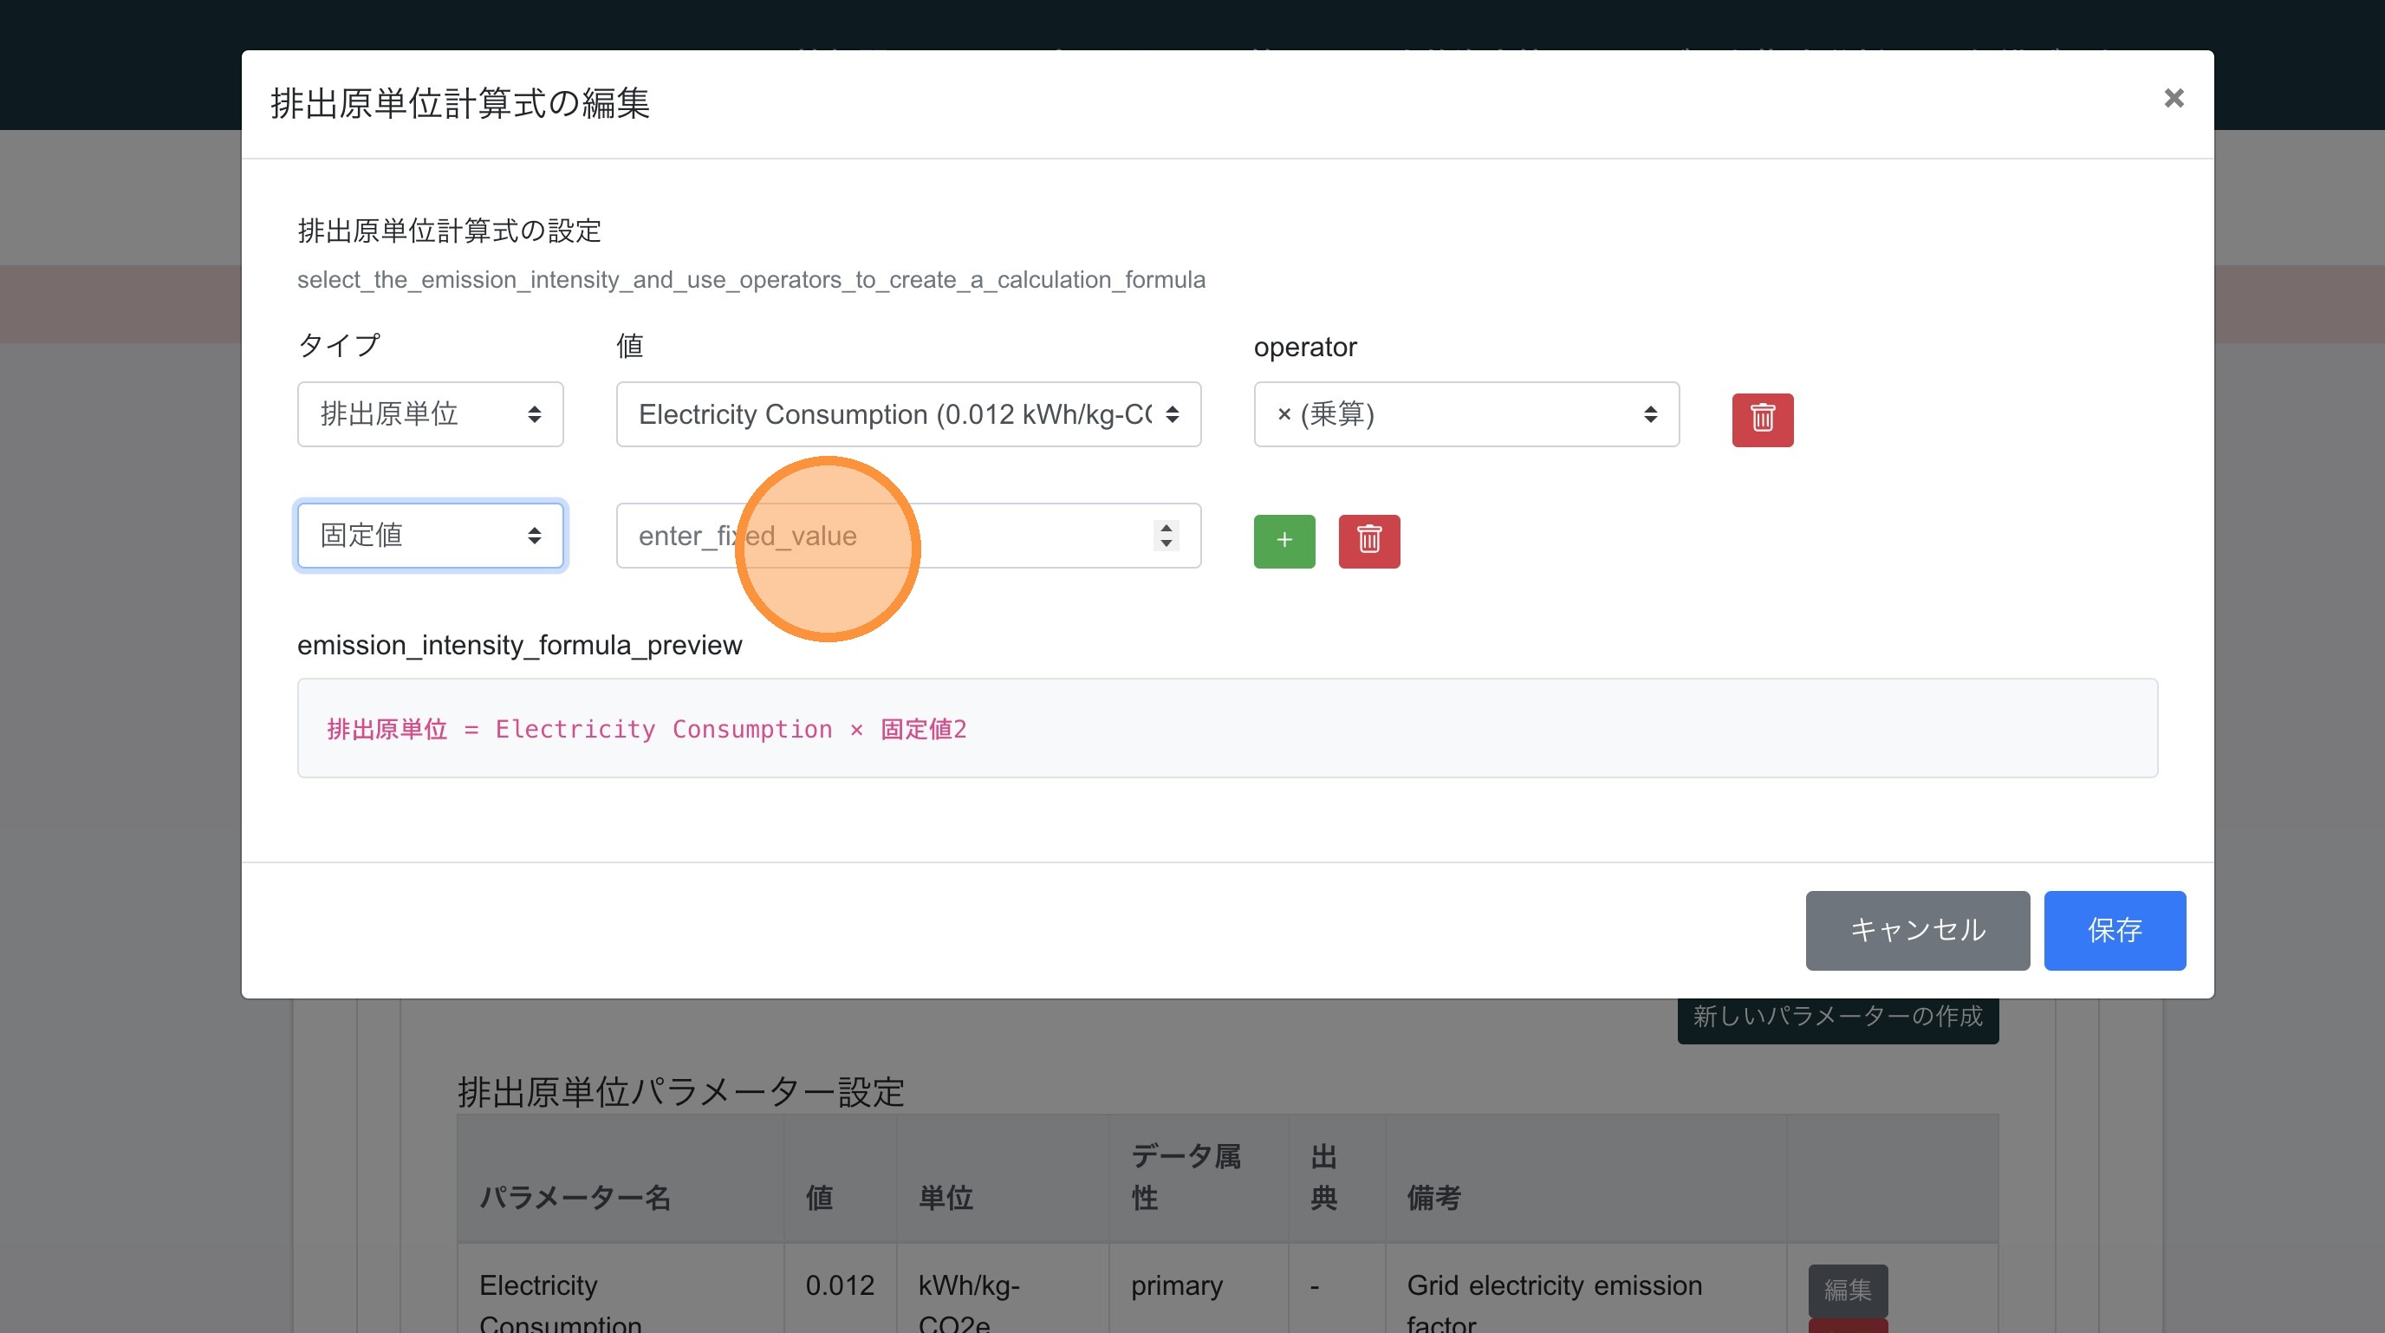The height and width of the screenshot is (1333, 2385).
Task: Delete the 固定値 formula row
Action: (x=1368, y=541)
